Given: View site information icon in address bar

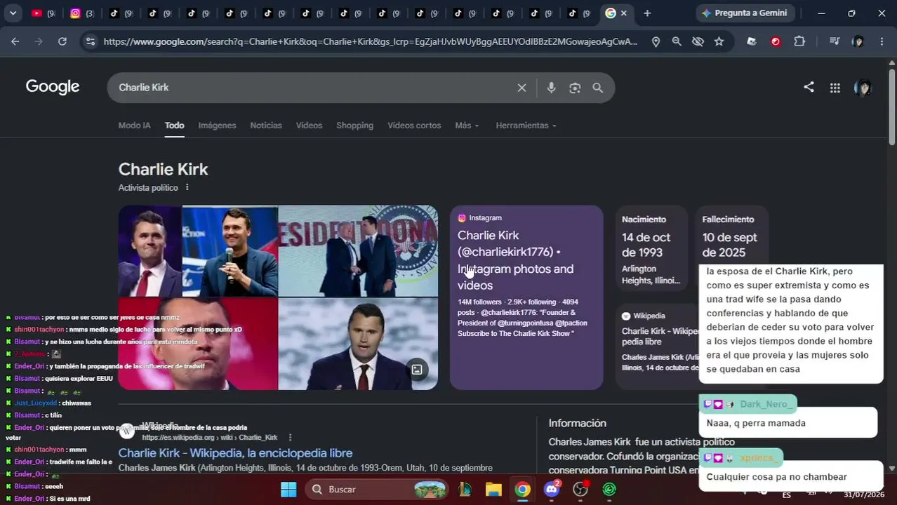Looking at the screenshot, I should (90, 41).
